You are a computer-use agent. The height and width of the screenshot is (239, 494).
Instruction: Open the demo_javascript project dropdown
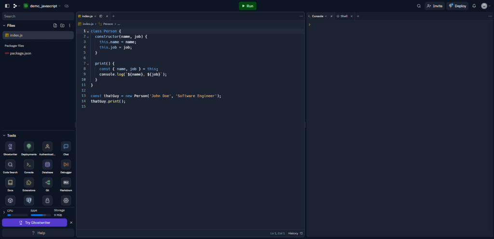coord(42,6)
